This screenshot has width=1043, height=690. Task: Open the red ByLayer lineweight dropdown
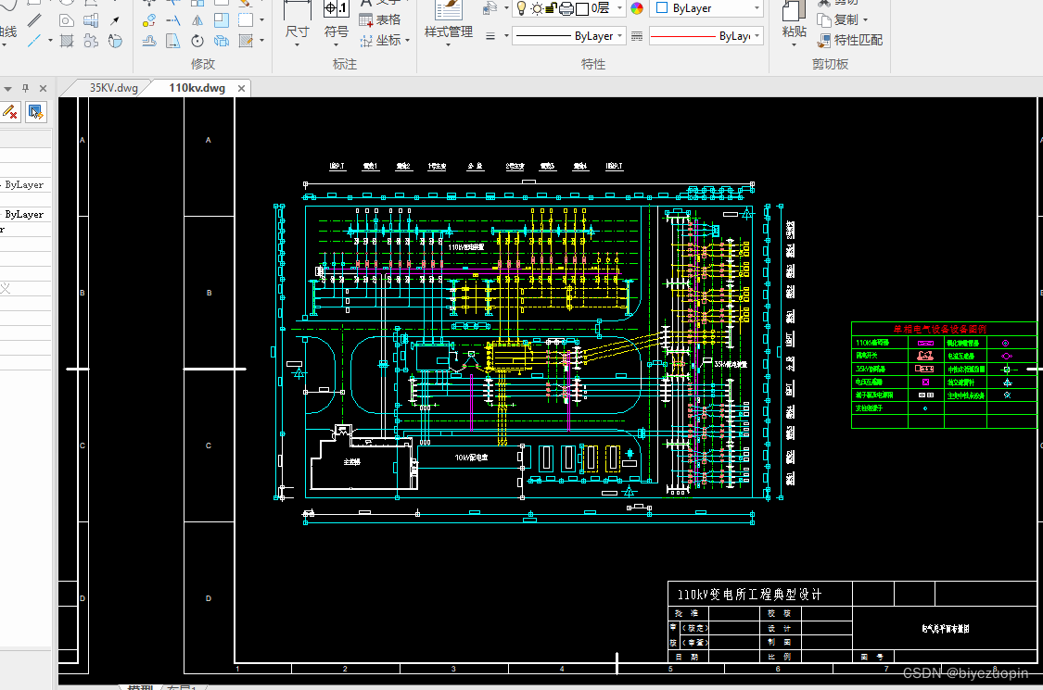click(x=706, y=36)
